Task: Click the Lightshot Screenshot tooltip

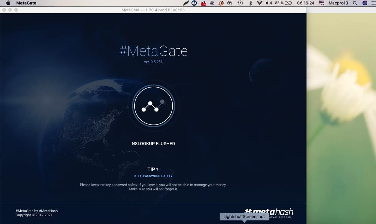Action: coord(244,217)
